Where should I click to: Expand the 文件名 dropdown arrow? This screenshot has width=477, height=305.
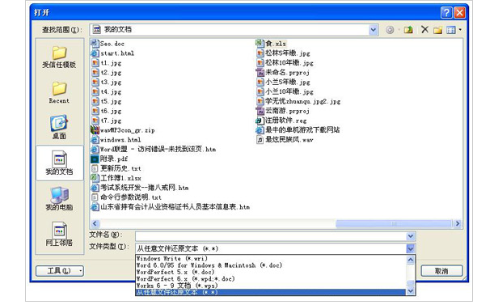(x=411, y=236)
